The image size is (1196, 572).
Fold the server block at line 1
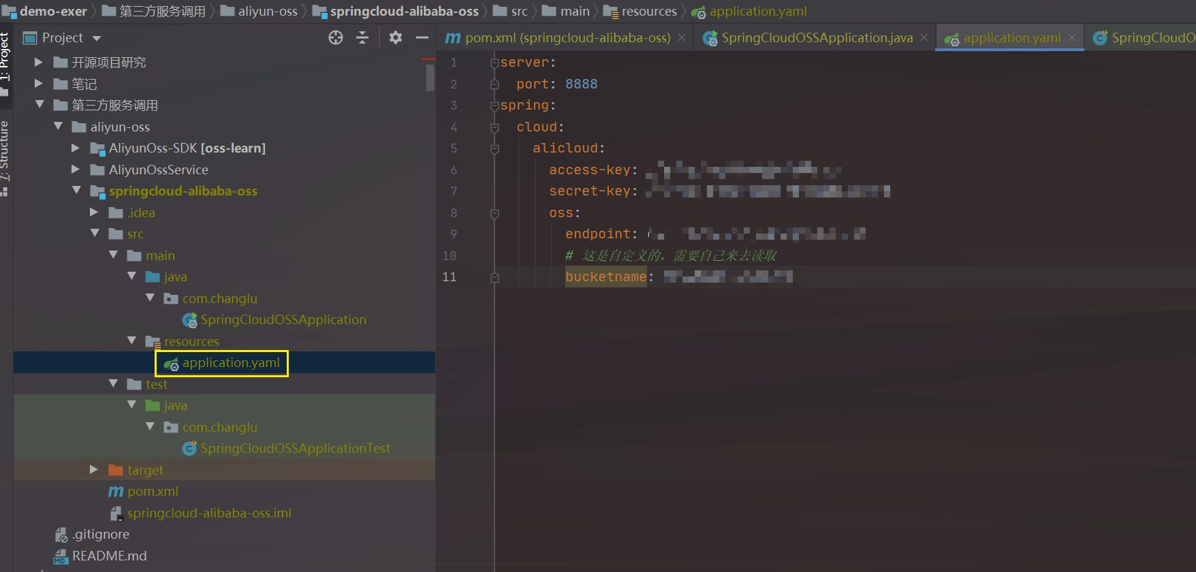pyautogui.click(x=494, y=63)
